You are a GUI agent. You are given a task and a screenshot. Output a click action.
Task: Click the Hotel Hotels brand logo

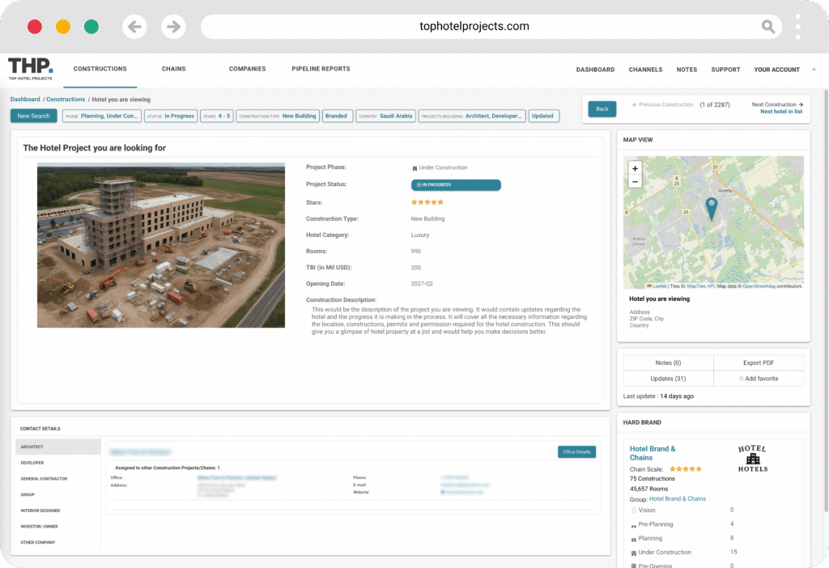click(752, 458)
